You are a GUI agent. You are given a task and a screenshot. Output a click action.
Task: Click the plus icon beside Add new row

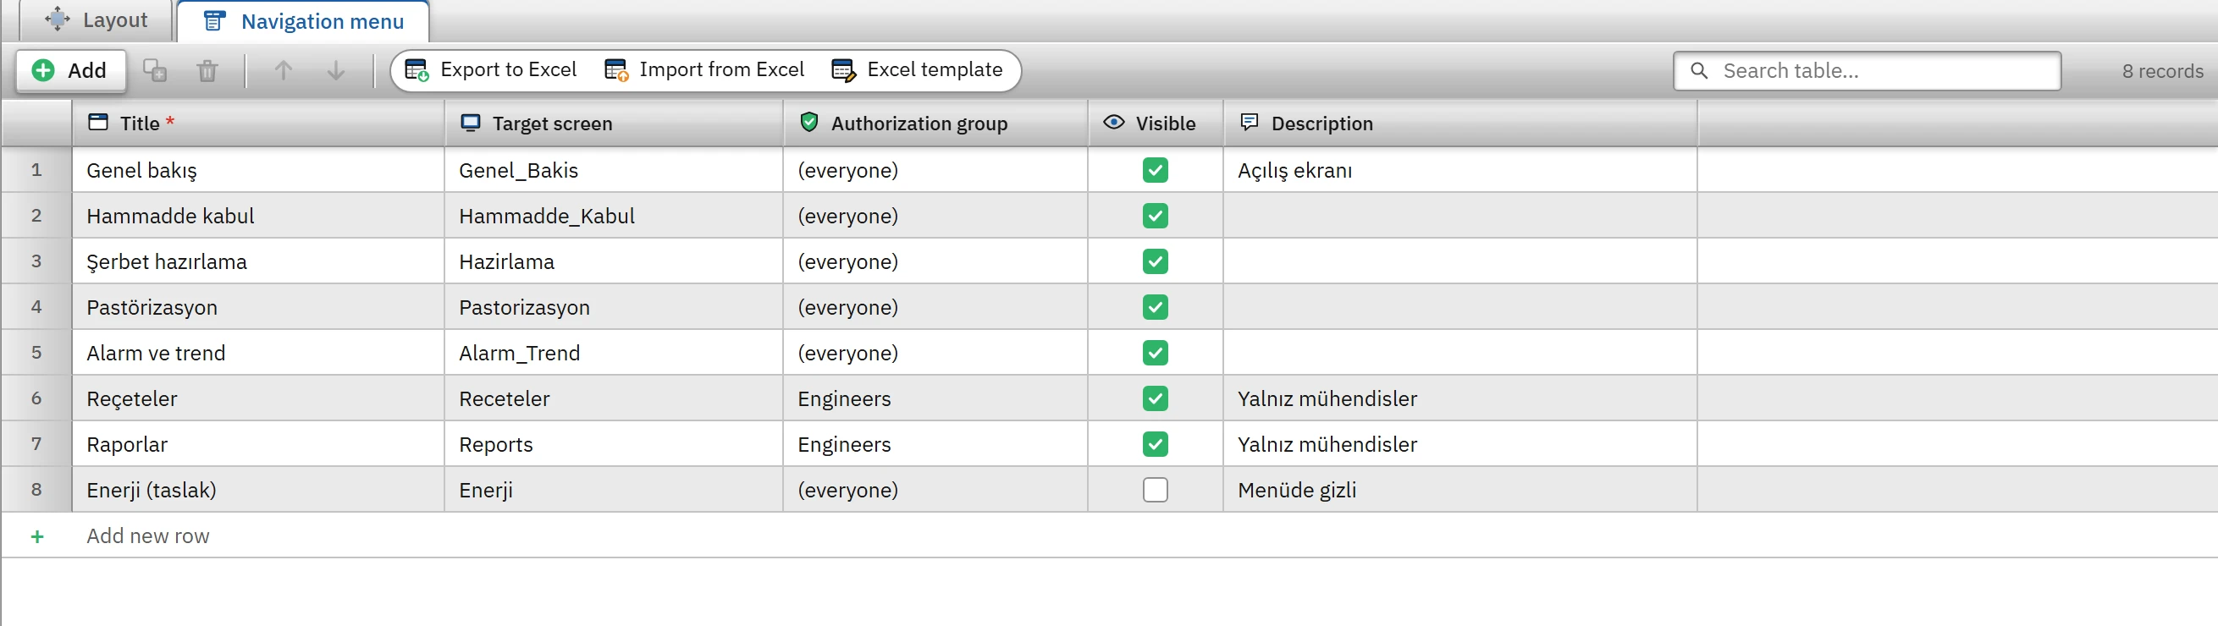(37, 536)
